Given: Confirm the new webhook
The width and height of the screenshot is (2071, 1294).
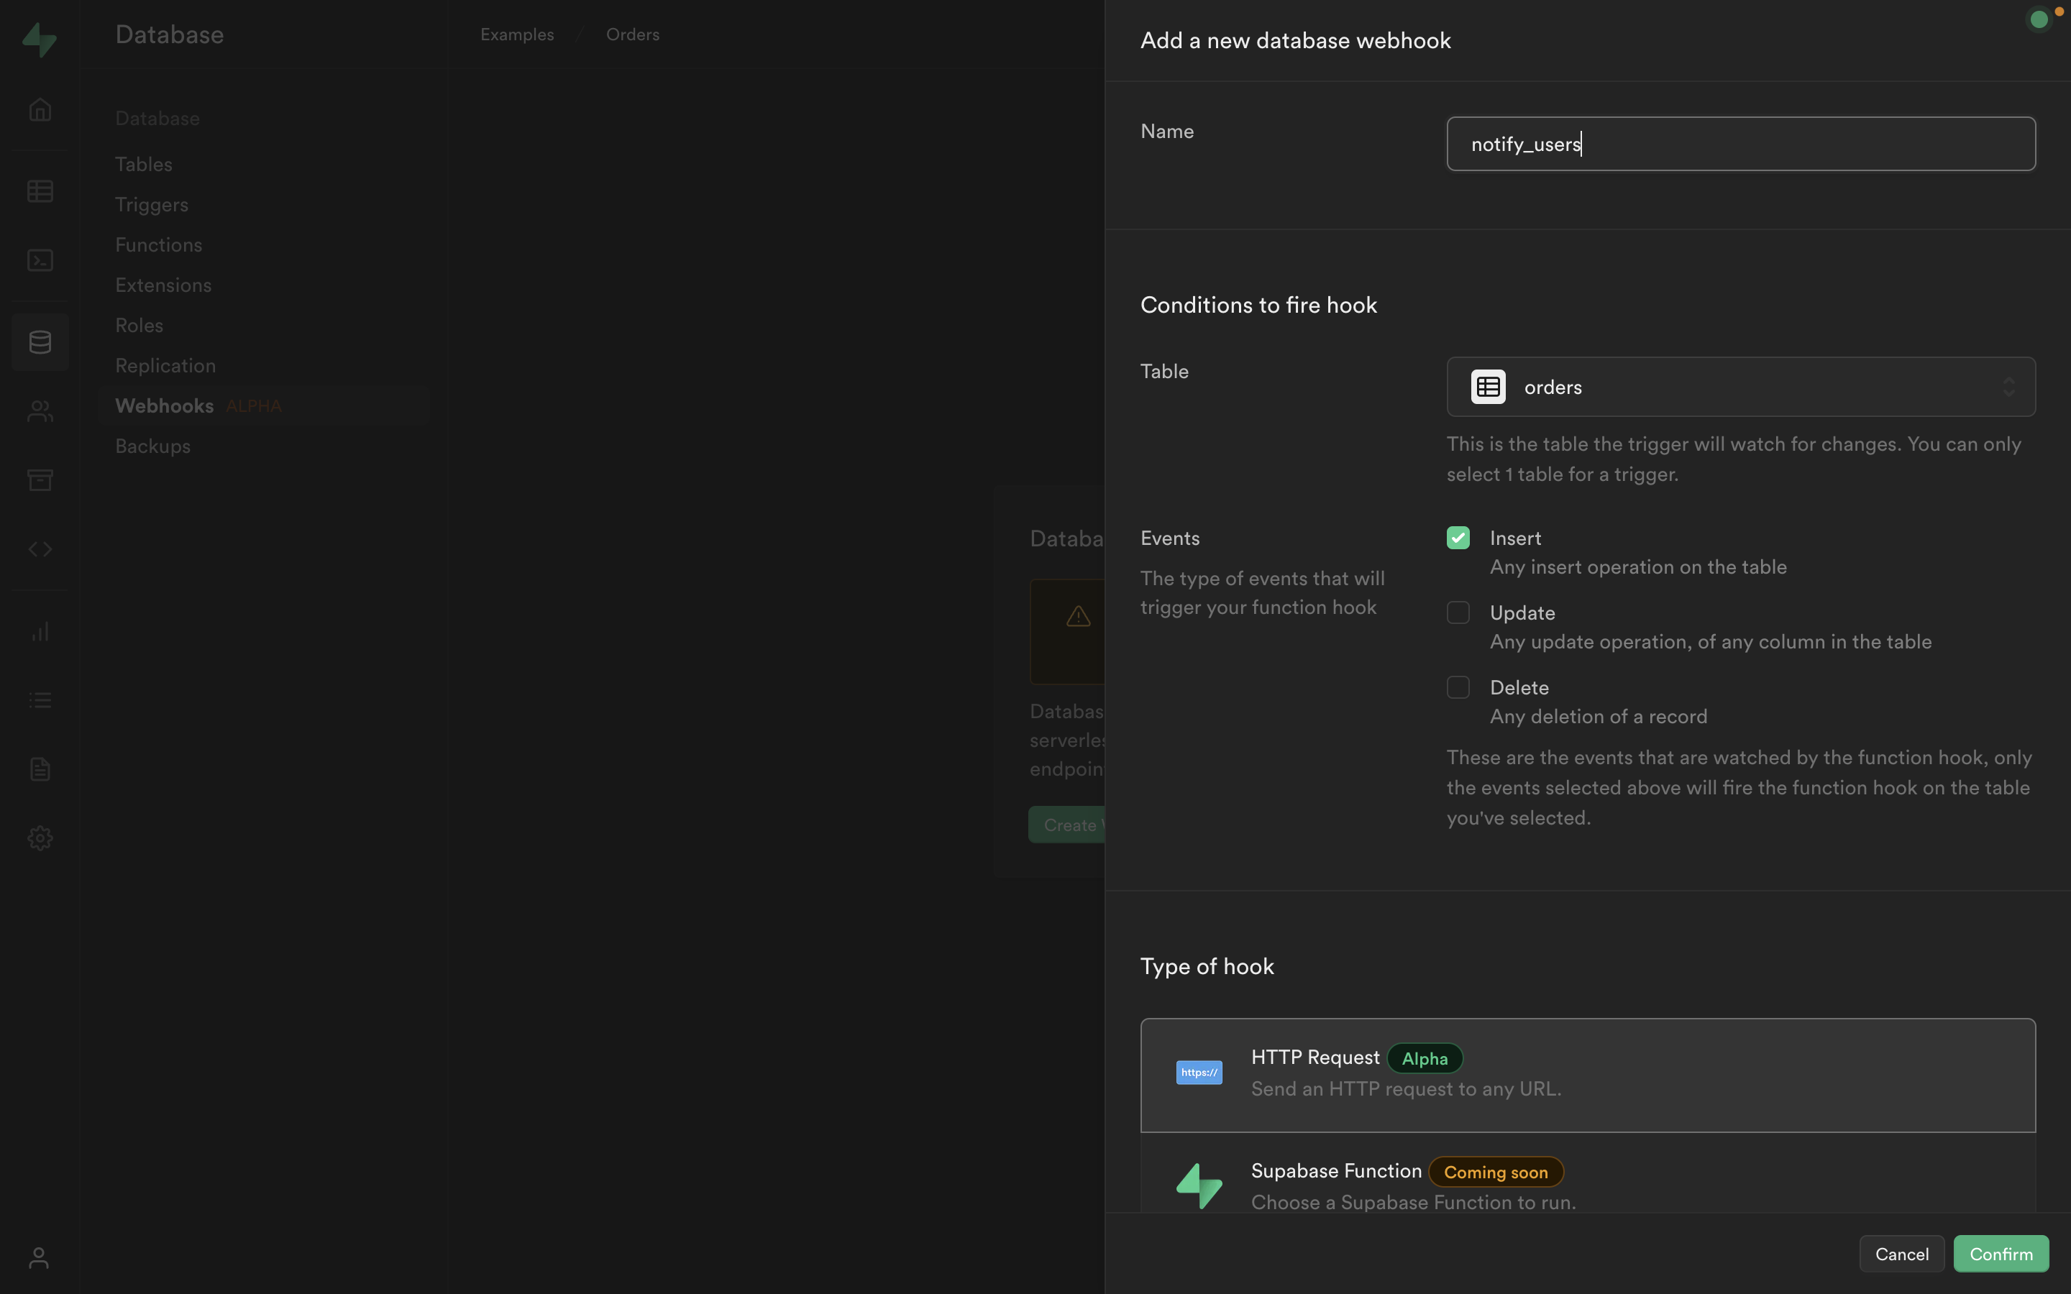Looking at the screenshot, I should coord(2001,1254).
